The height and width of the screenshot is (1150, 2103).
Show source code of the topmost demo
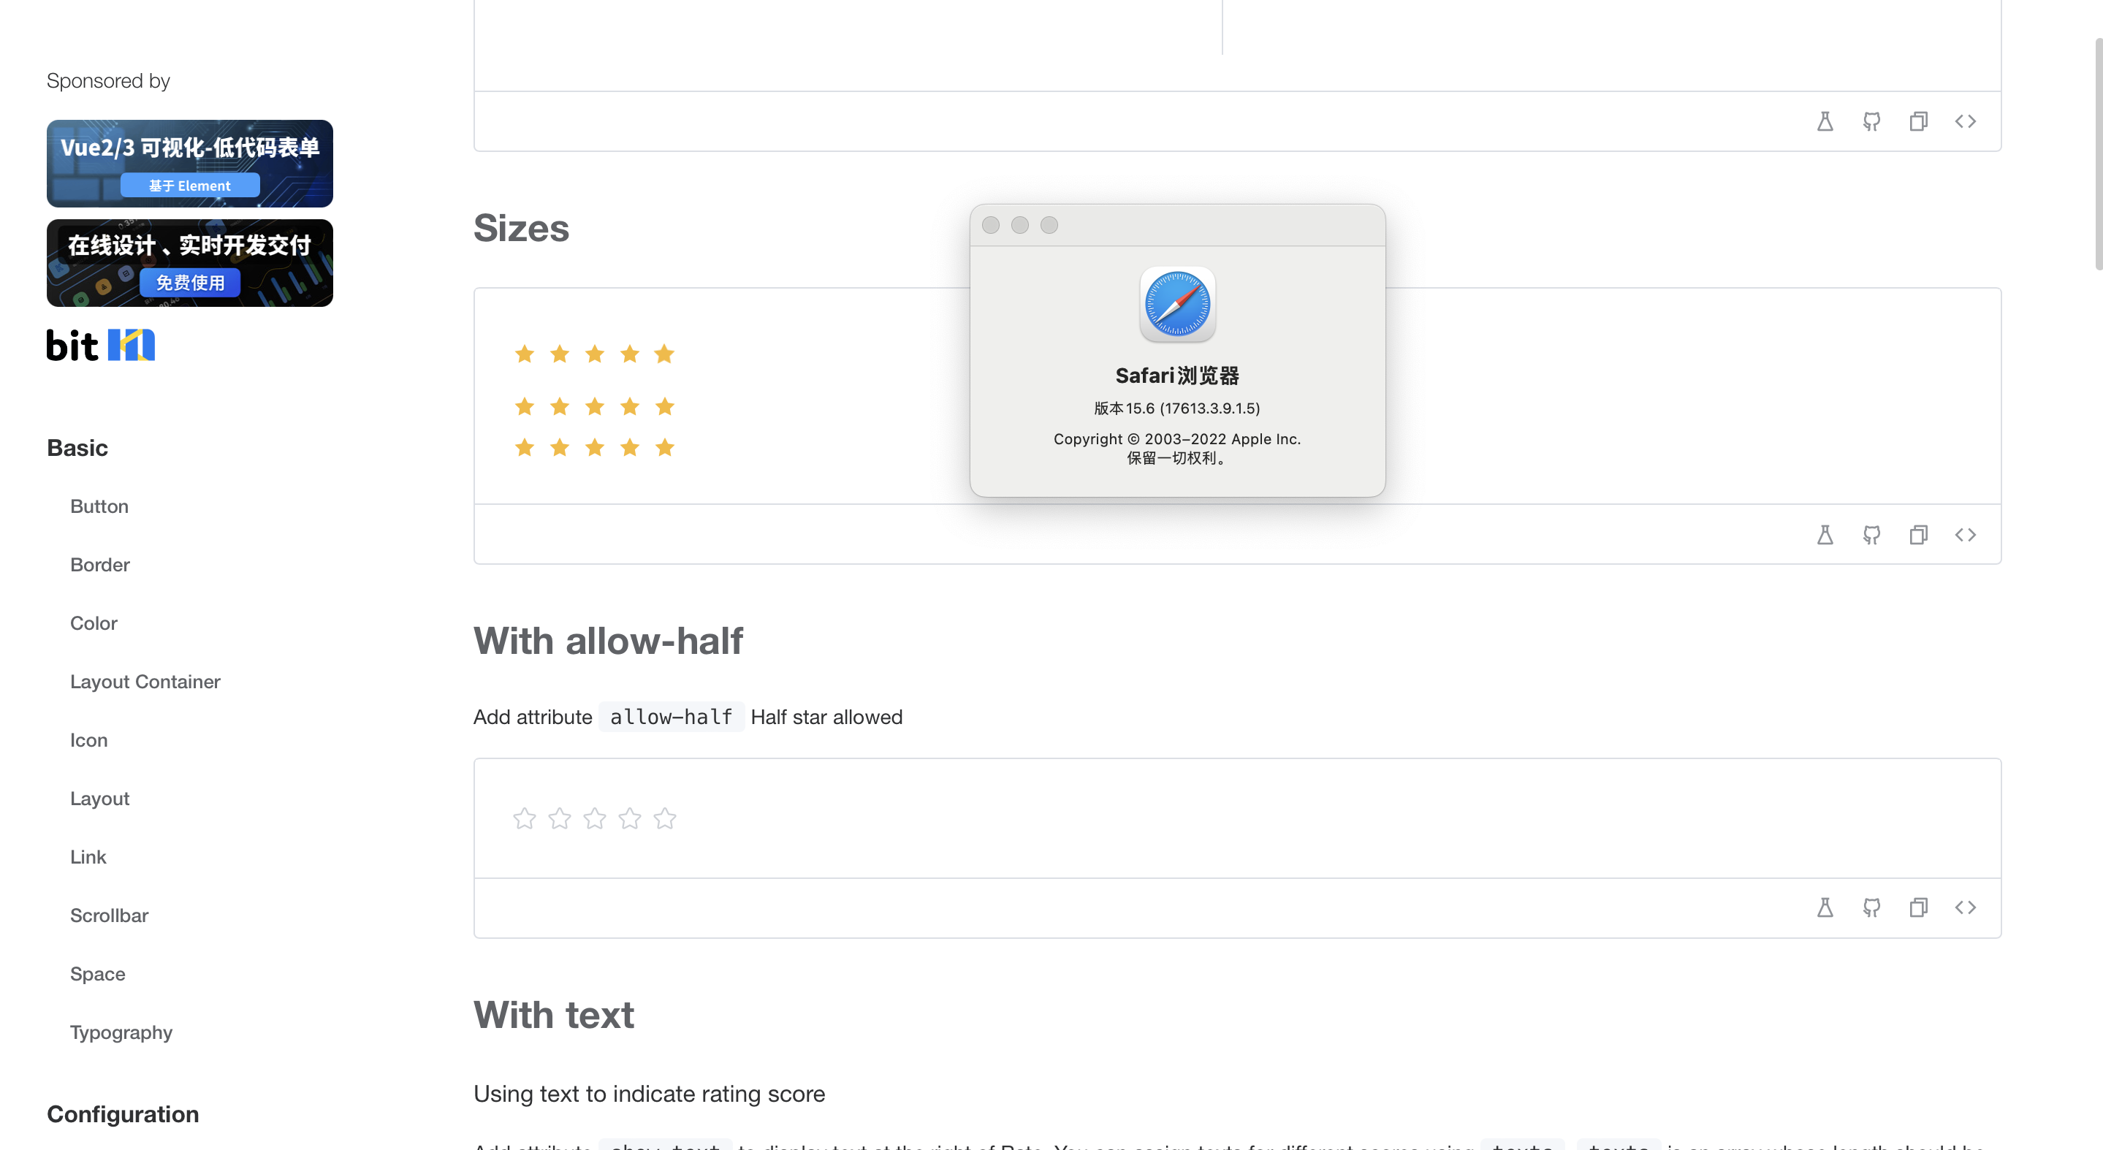pos(1965,121)
